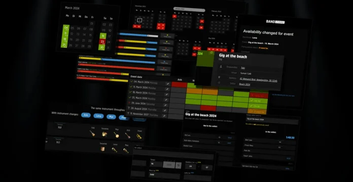This screenshot has width=353, height=182.
Task: Click Max's banjo icon in the first song row
Action: click(x=116, y=134)
